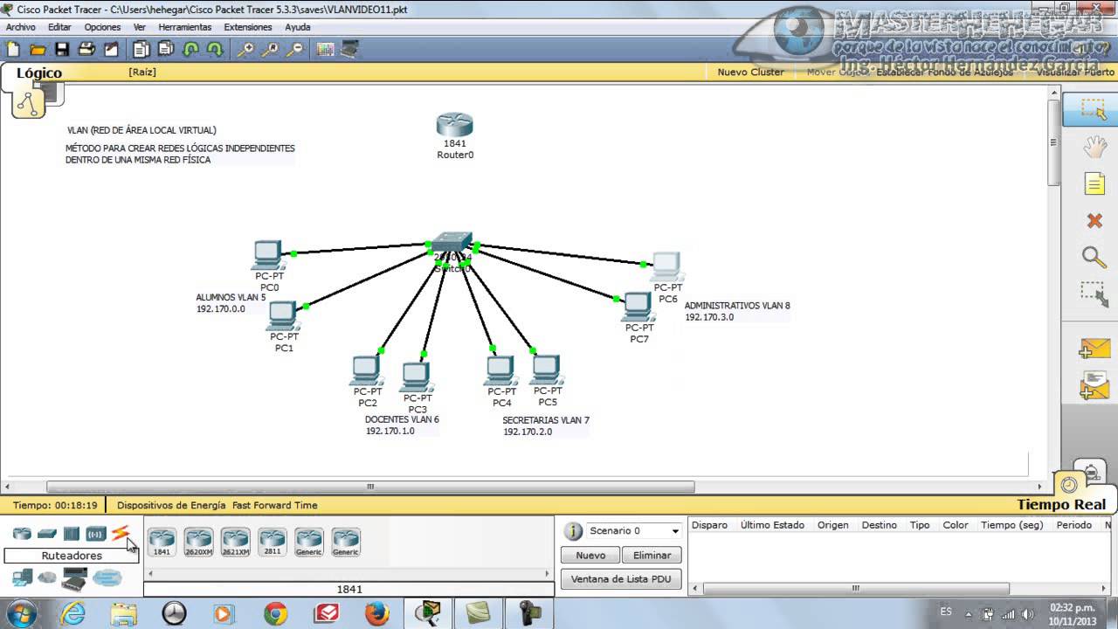Pick the 1841 router model
The width and height of the screenshot is (1118, 629).
pos(162,542)
